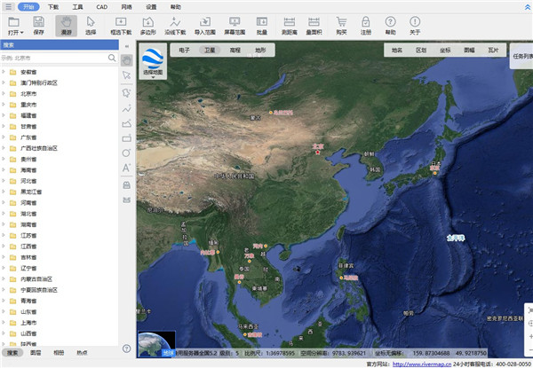Click the 沿线下载 along-line download icon
This screenshot has height=368, width=533.
177,24
